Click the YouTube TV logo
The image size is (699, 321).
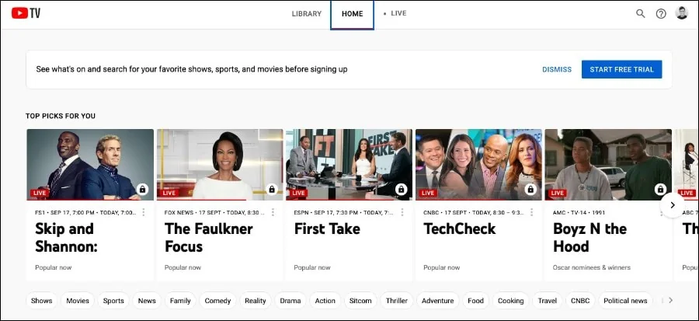[x=26, y=13]
